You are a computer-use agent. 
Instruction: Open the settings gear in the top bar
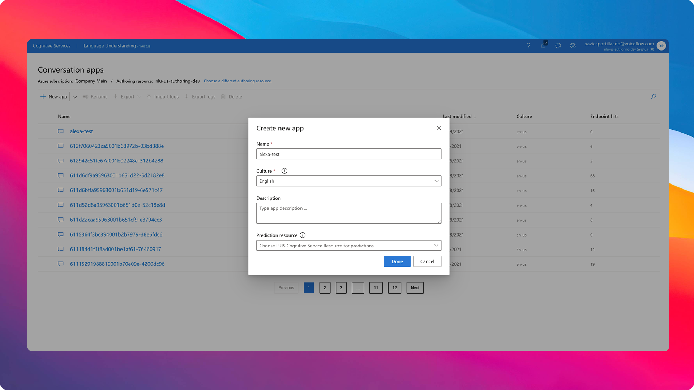573,45
